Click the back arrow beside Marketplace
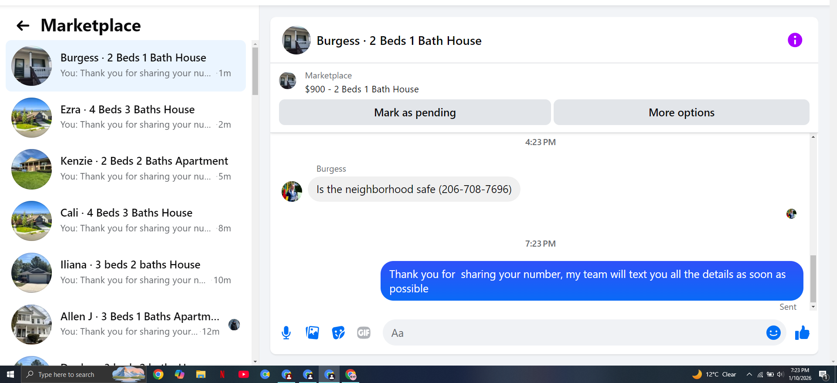Screen dimensions: 837x383 click(23, 26)
